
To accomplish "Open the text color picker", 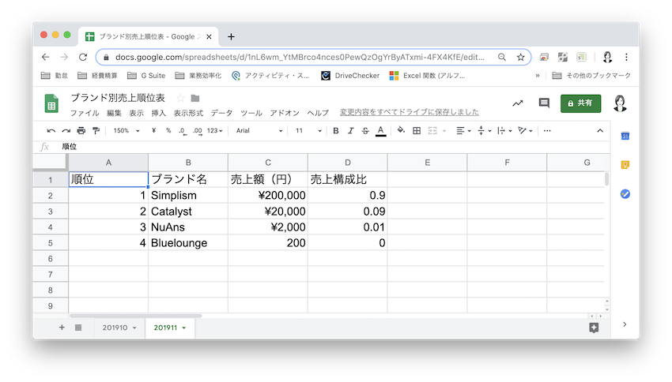I will pyautogui.click(x=380, y=131).
